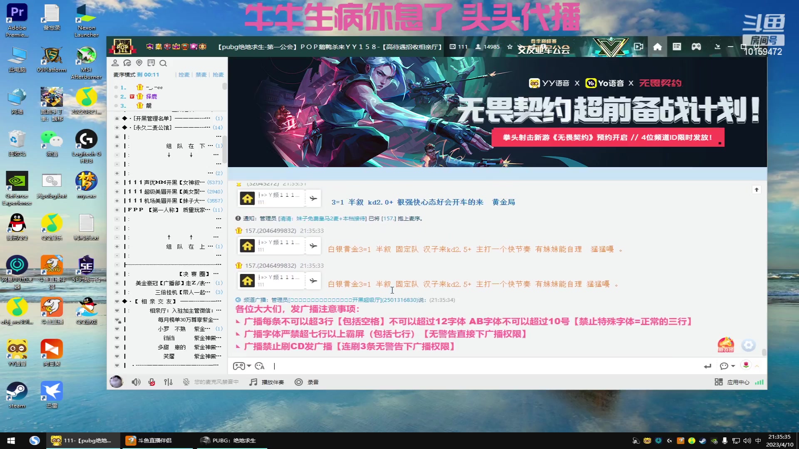799x449 pixels.
Task: Open the user list icon in YY sidebar
Action: point(115,63)
